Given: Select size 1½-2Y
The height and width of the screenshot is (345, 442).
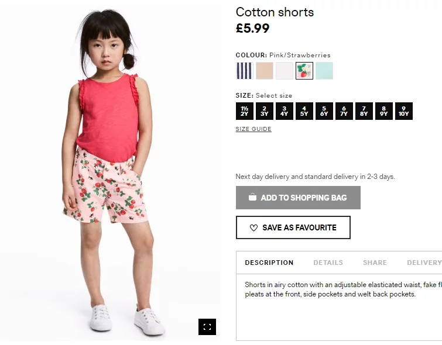Looking at the screenshot, I should [245, 111].
